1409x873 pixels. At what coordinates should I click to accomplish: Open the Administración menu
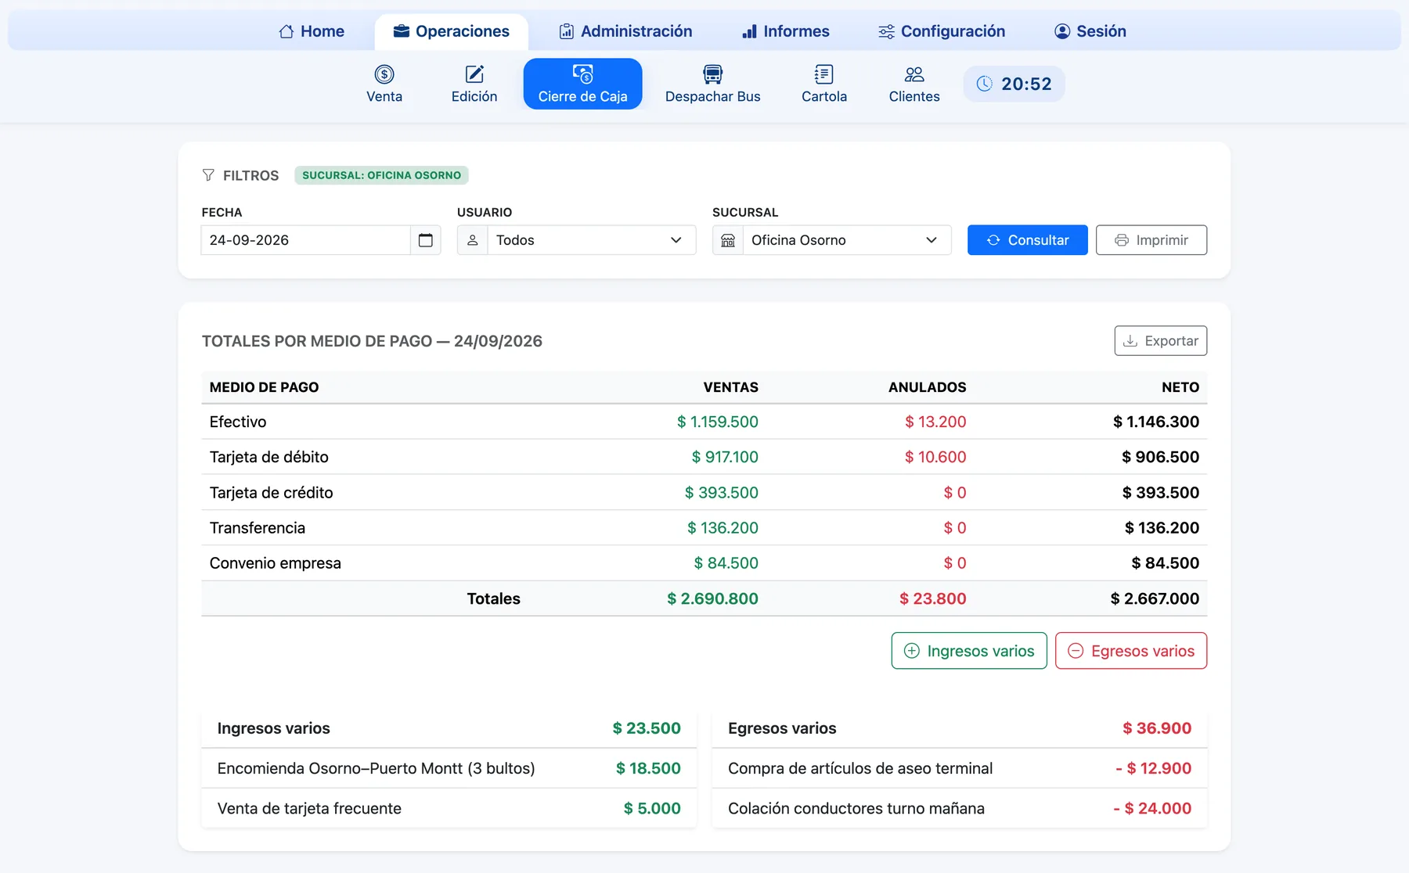tap(625, 31)
